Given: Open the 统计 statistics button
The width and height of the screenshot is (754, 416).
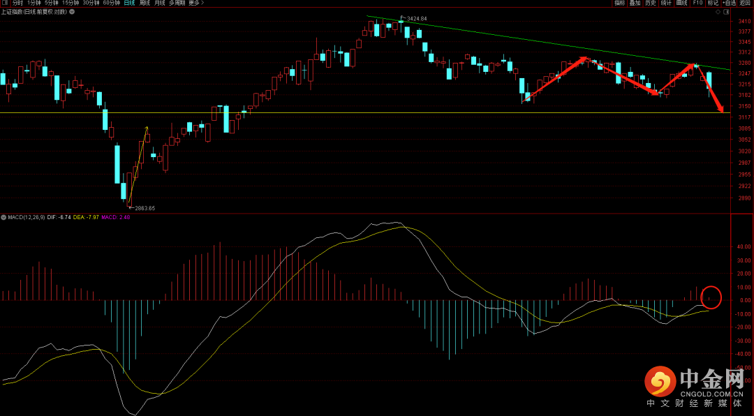Looking at the screenshot, I should [666, 3].
